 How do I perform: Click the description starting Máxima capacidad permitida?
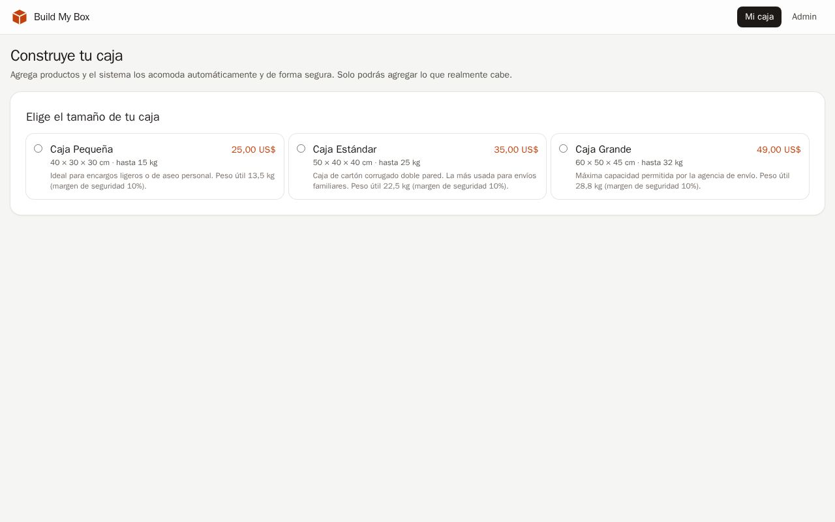pos(682,181)
